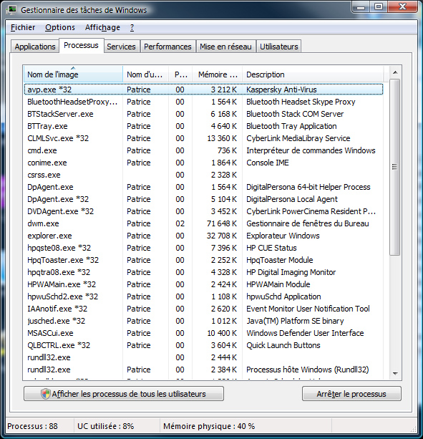Switch to the Services tab

(121, 47)
